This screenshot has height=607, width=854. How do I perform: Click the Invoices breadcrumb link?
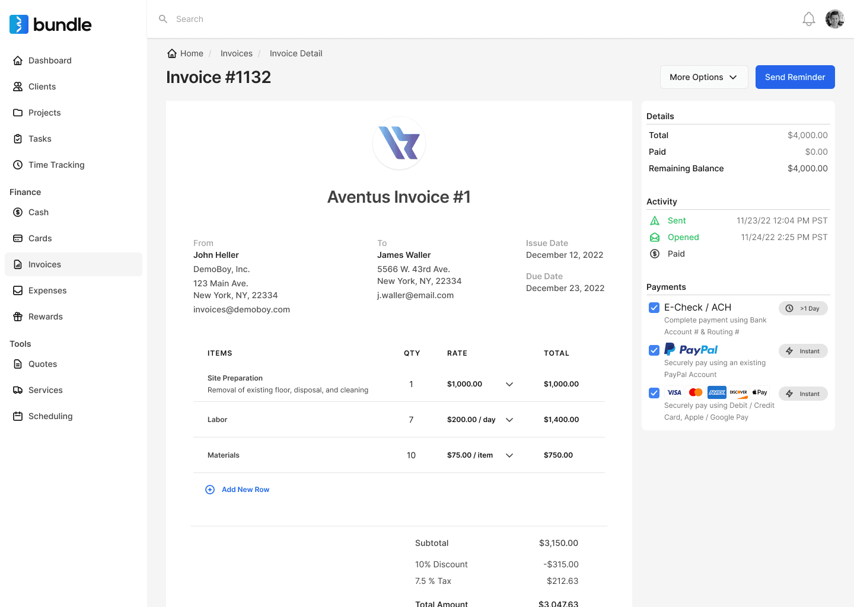point(236,53)
